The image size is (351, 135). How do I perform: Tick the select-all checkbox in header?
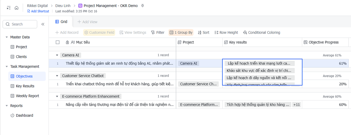click(x=58, y=42)
